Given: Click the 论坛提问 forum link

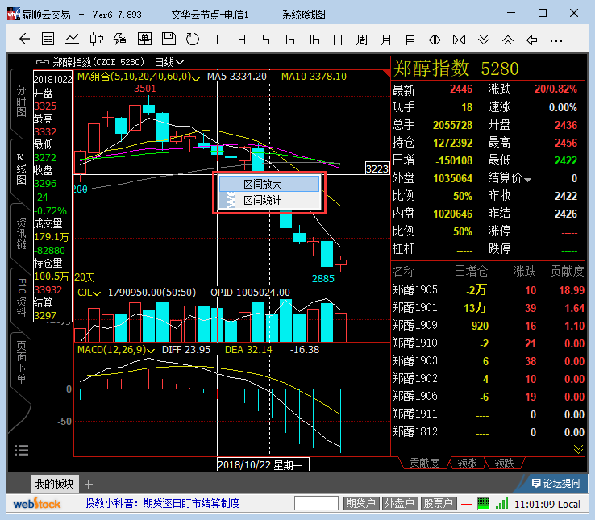Looking at the screenshot, I should [556, 484].
